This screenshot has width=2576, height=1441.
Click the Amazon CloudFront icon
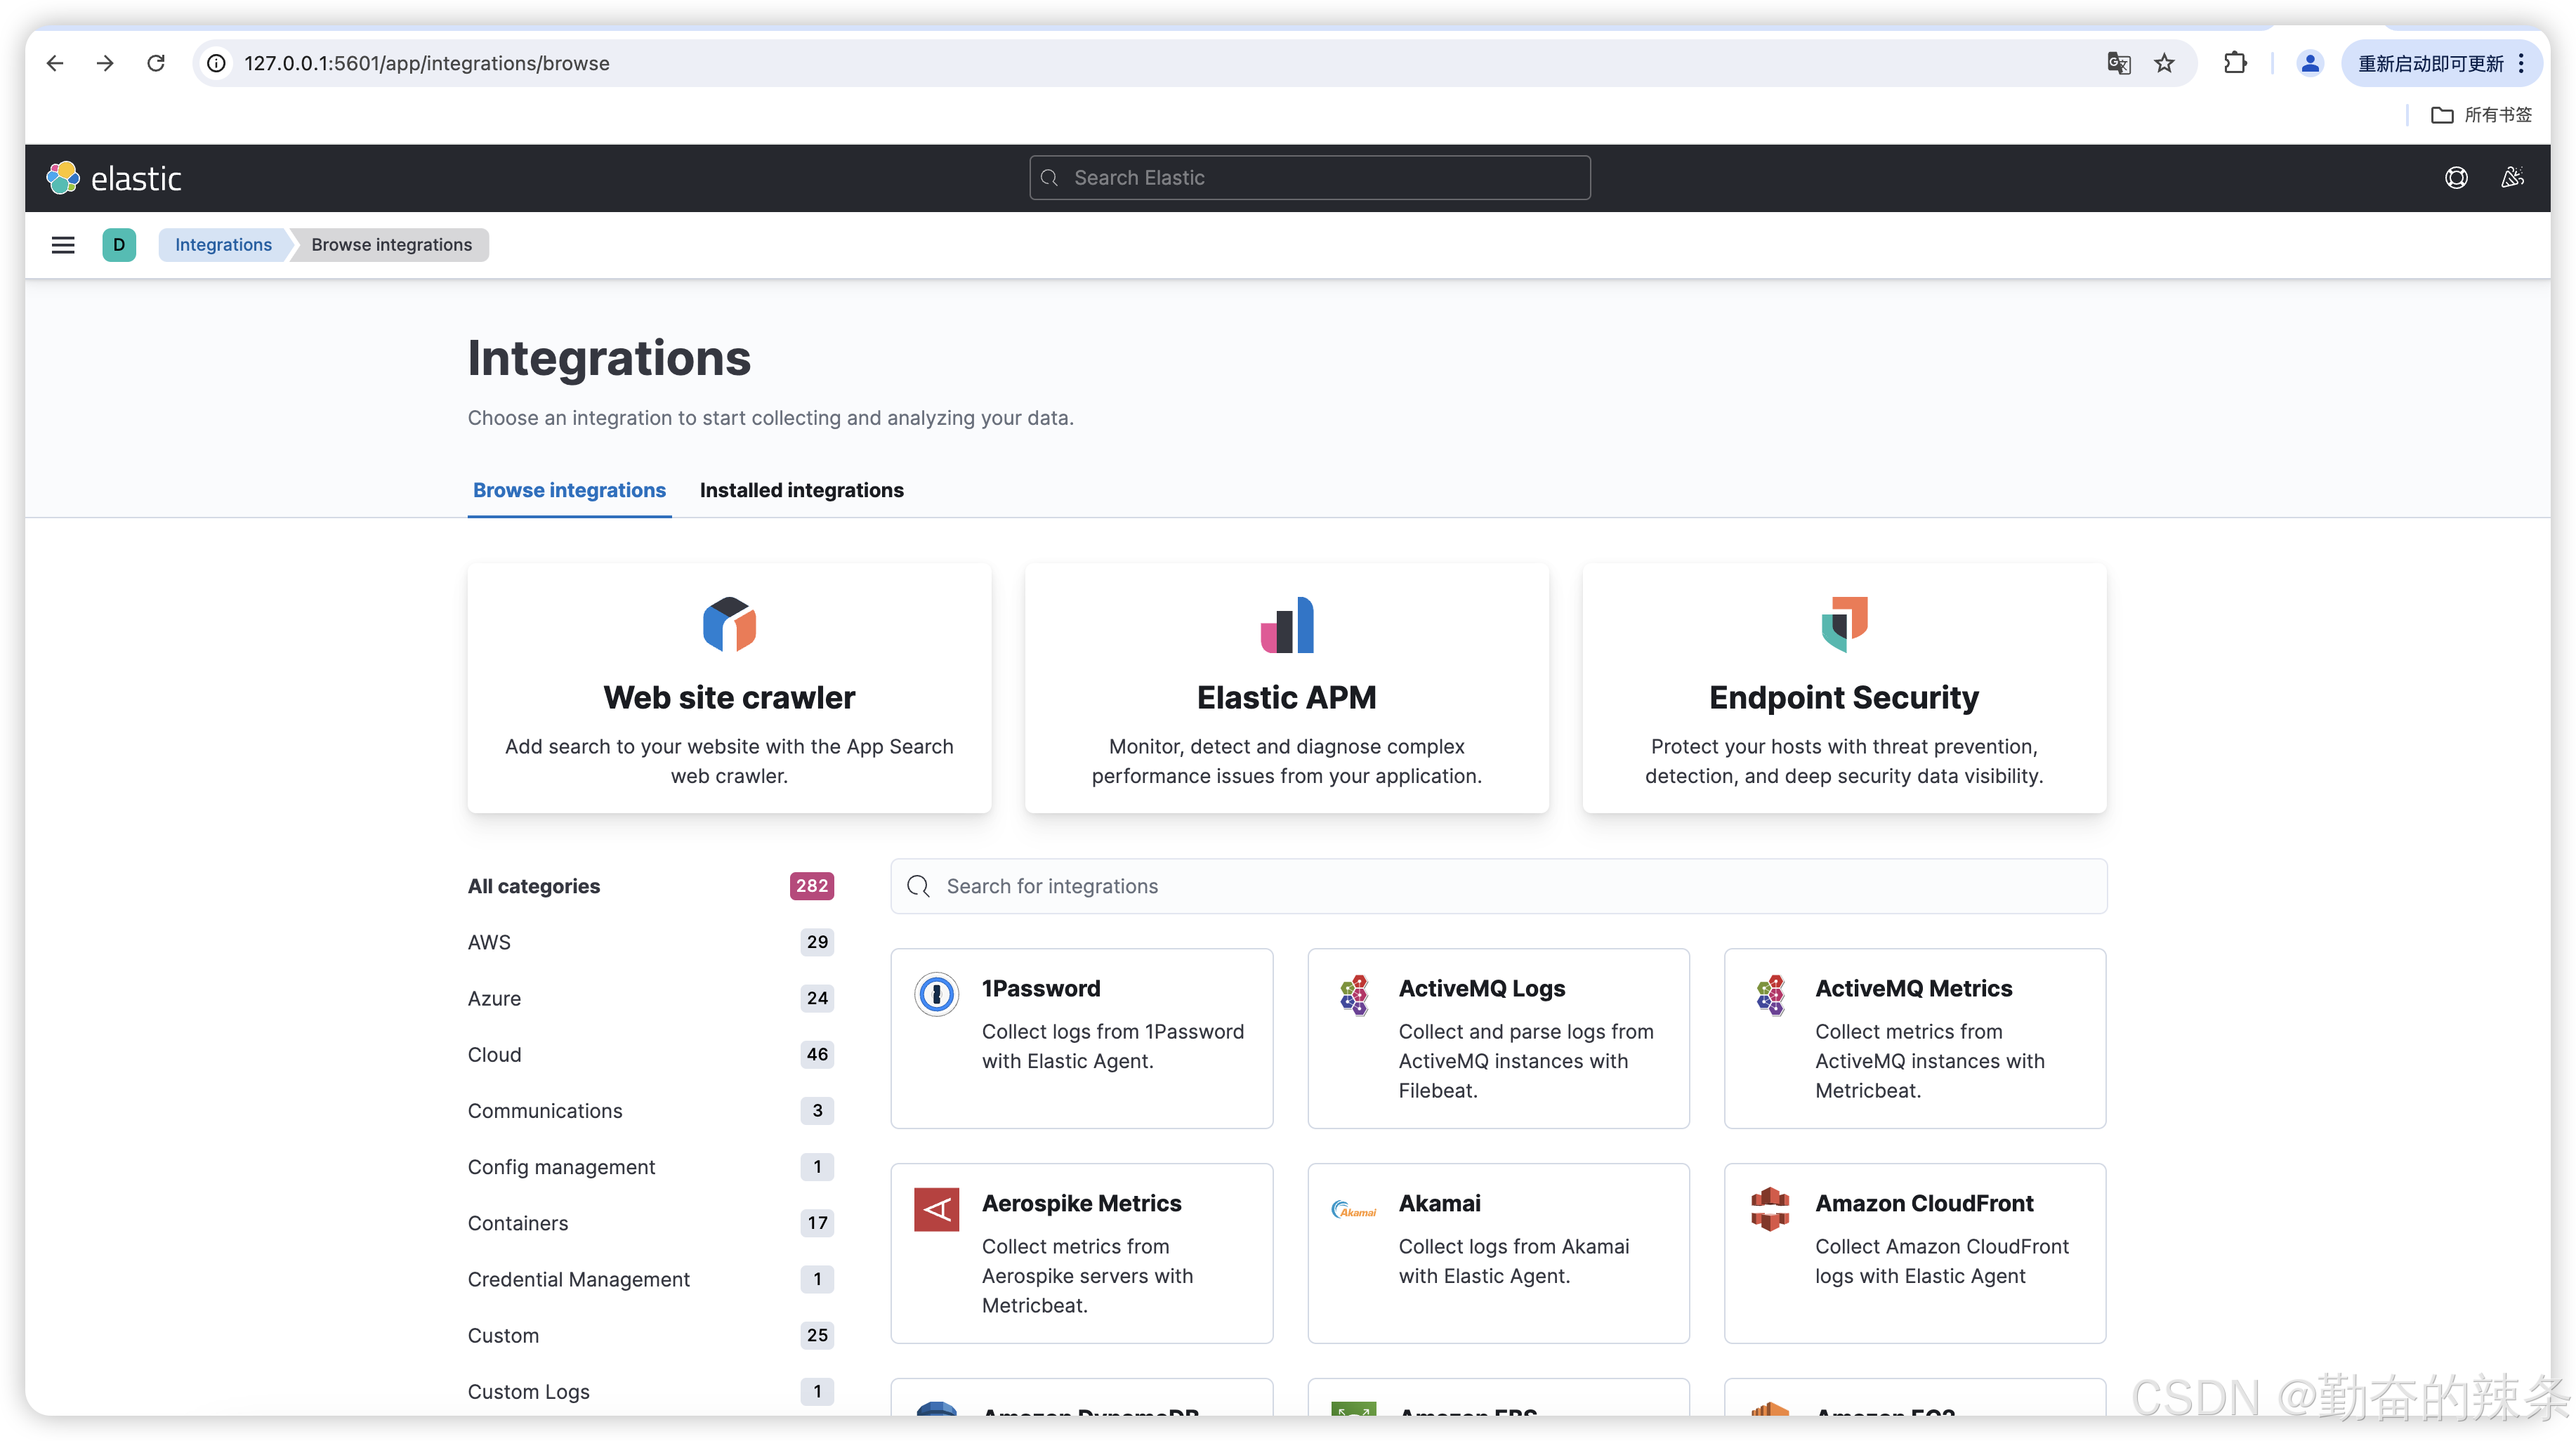point(1770,1209)
